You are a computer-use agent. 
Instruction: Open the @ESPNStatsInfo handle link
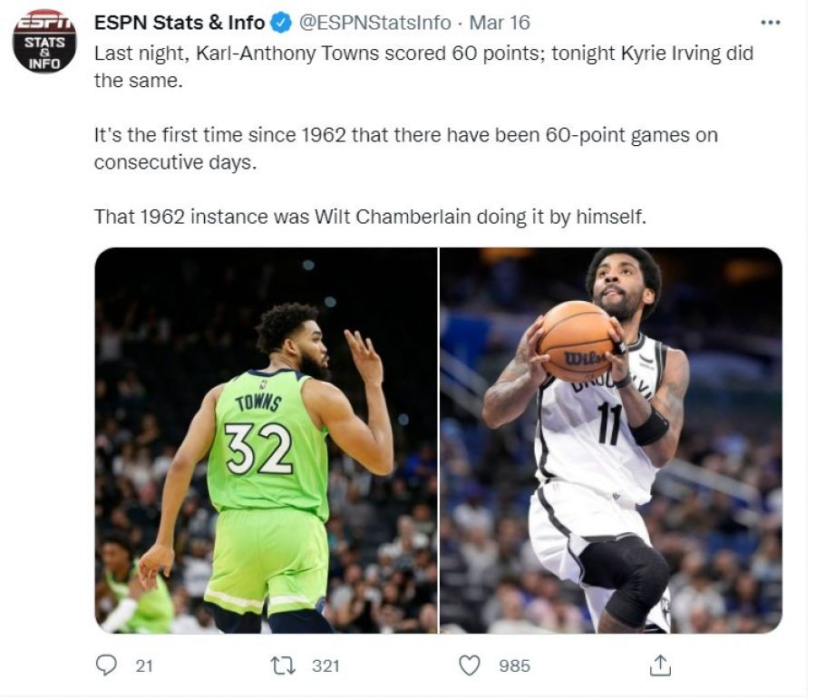click(x=374, y=23)
